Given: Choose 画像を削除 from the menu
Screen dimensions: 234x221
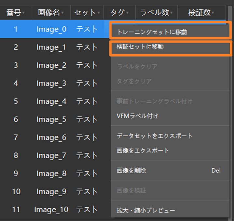Looking at the screenshot, I should click(170, 170).
